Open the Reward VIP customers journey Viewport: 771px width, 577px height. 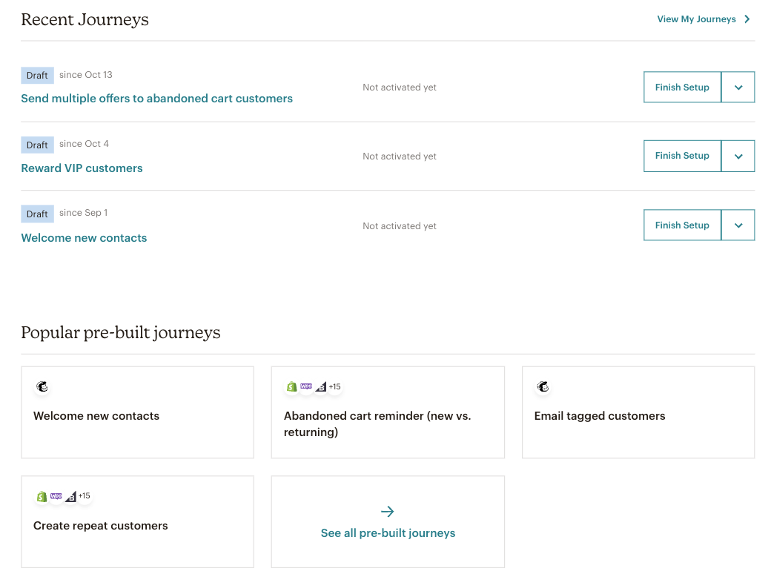coord(82,168)
